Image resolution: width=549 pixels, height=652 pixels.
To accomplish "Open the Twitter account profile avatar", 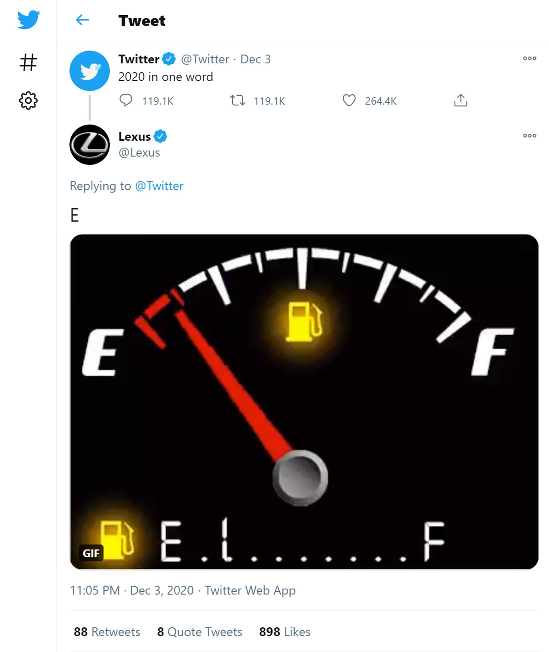I will [89, 71].
